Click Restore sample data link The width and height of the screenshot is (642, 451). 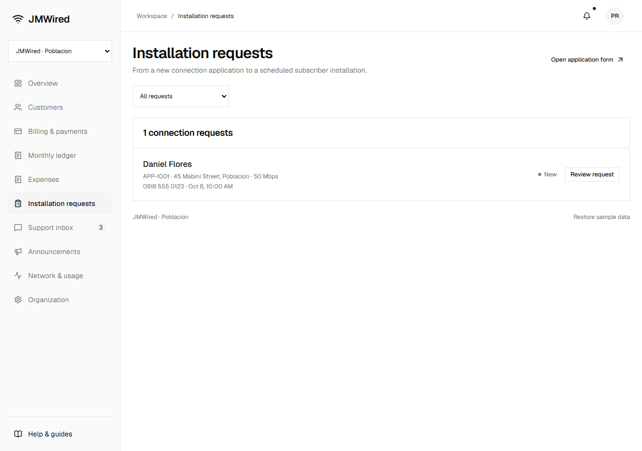point(601,217)
